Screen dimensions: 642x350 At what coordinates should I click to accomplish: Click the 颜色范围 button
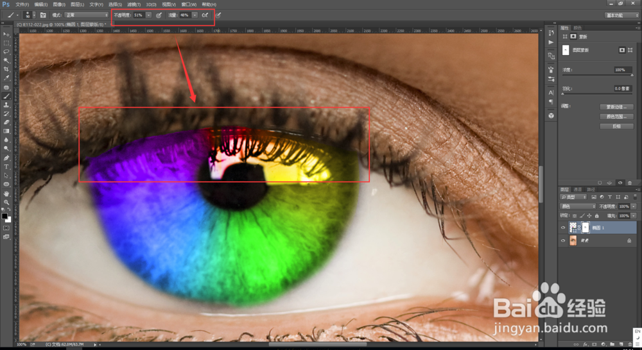pyautogui.click(x=616, y=117)
